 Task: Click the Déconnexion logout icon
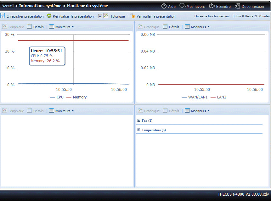(x=237, y=6)
